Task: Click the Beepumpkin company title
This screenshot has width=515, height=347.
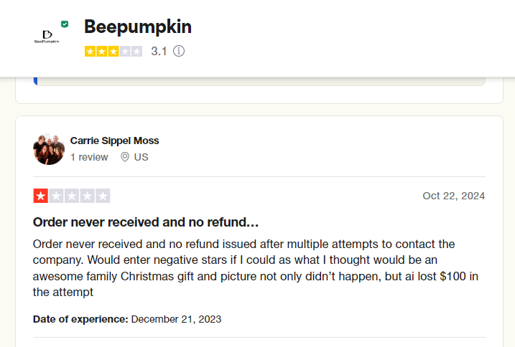Action: point(138,27)
